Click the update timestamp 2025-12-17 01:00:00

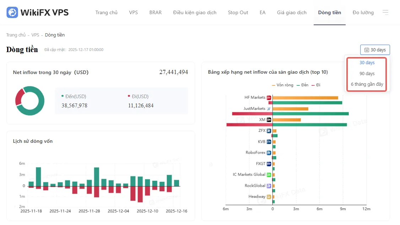click(86, 50)
